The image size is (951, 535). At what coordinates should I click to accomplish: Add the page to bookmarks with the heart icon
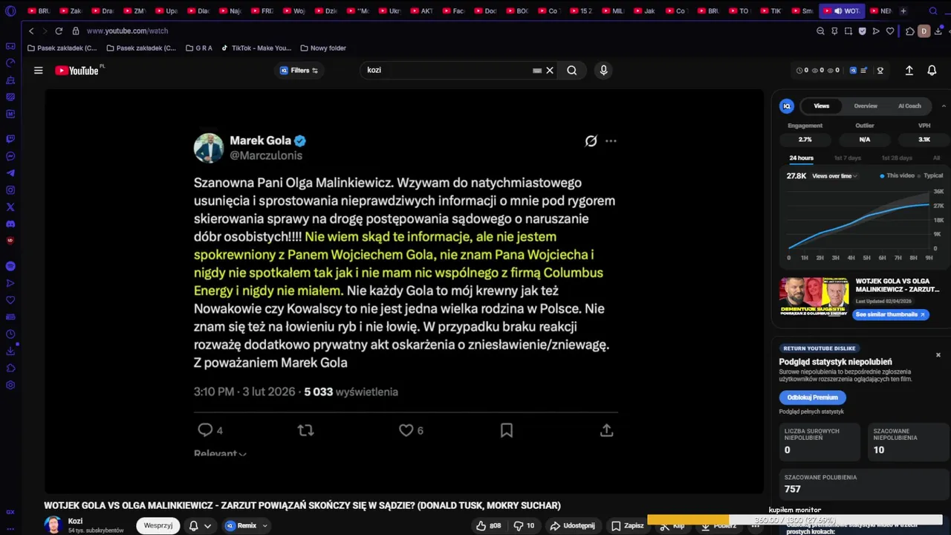pyautogui.click(x=890, y=31)
